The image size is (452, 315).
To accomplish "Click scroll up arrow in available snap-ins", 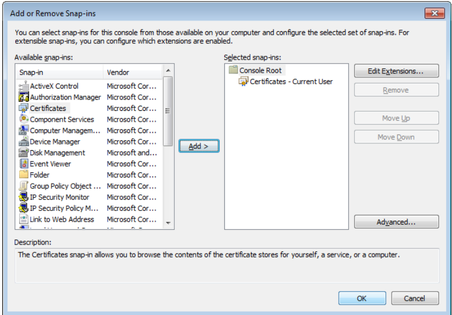I will (x=168, y=71).
